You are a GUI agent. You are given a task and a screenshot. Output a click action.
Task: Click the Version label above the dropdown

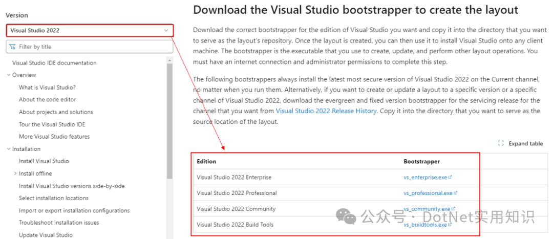[16, 15]
